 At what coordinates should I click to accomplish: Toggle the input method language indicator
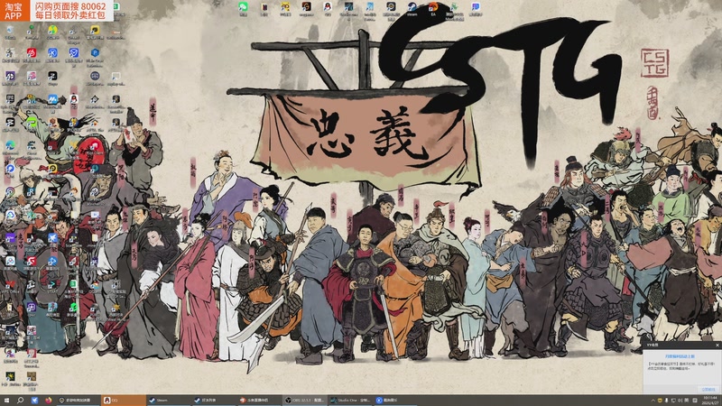pos(687,401)
